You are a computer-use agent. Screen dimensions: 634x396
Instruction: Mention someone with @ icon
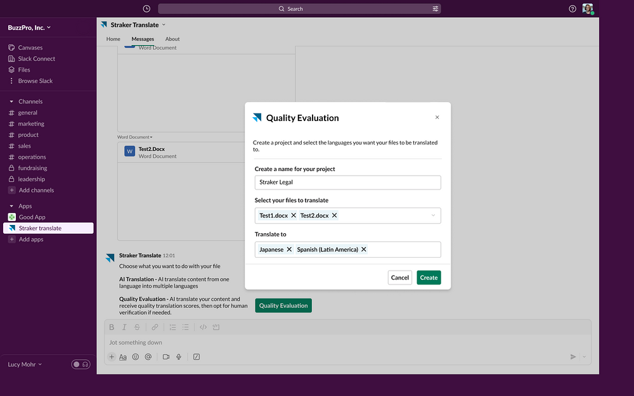click(x=148, y=357)
